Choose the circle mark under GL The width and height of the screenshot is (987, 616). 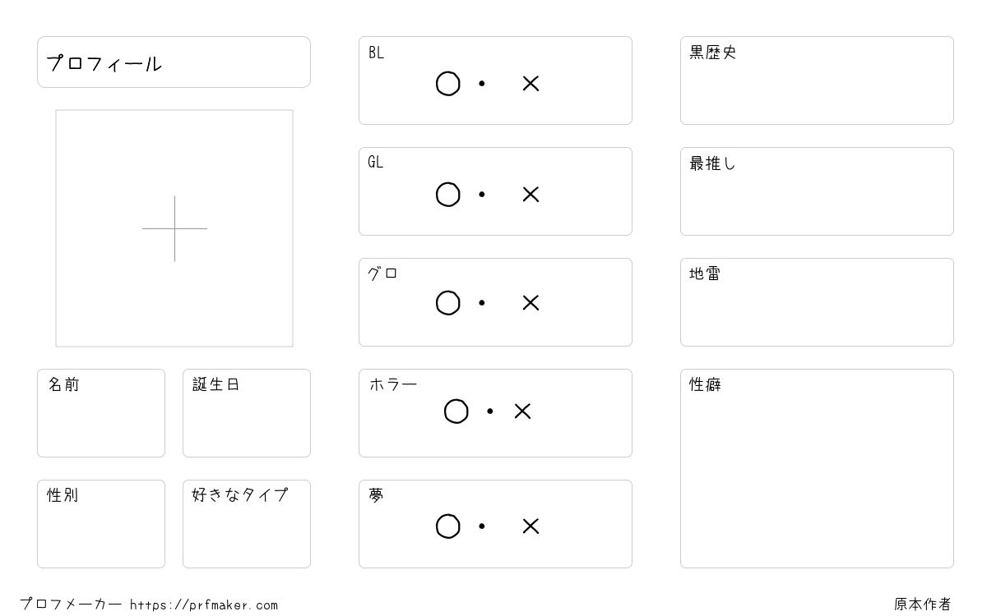(447, 195)
